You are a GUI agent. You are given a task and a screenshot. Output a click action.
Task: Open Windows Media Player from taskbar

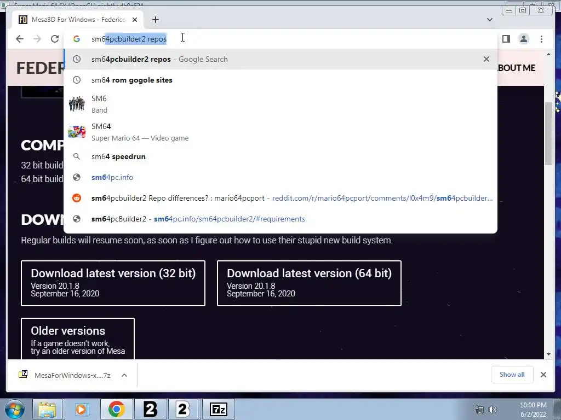click(x=81, y=409)
